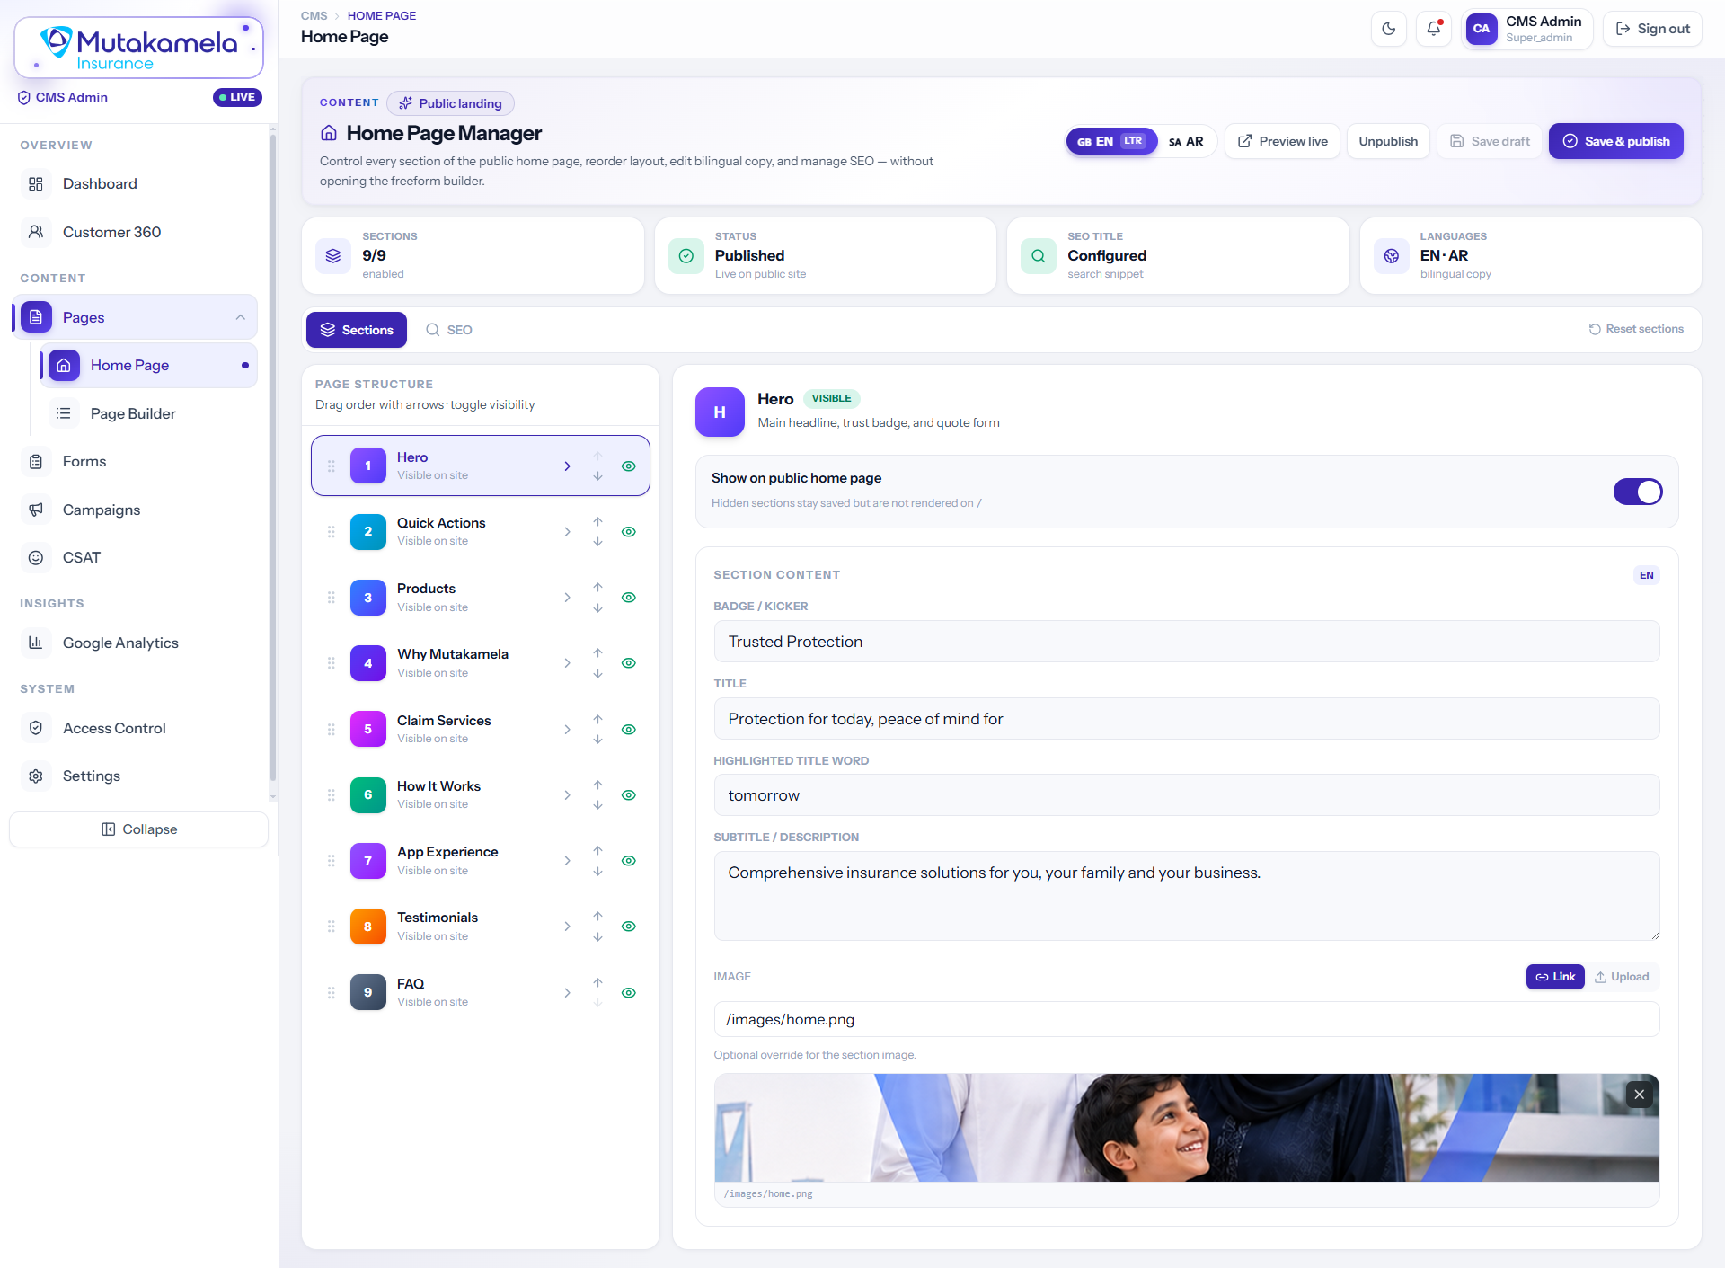The width and height of the screenshot is (1725, 1268).
Task: Click the Title input field
Action: 1186,719
